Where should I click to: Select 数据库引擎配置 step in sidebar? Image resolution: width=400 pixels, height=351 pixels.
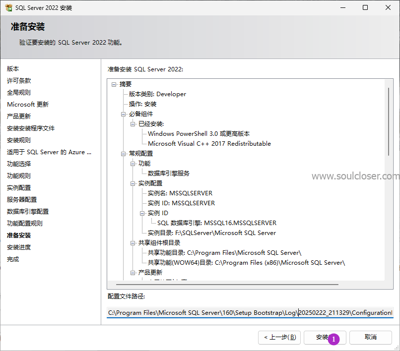pos(28,212)
